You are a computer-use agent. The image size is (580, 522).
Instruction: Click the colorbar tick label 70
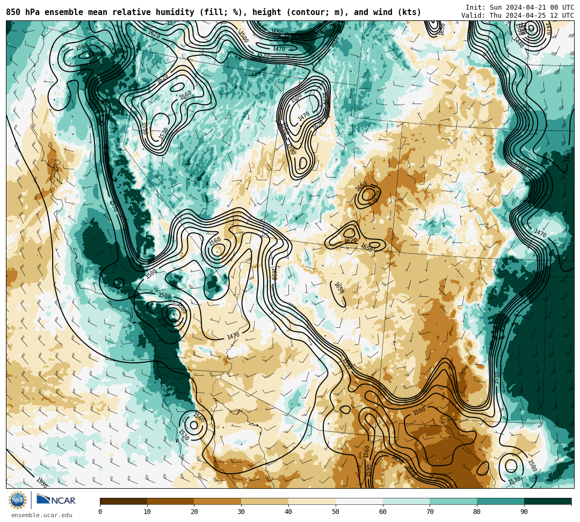430,512
